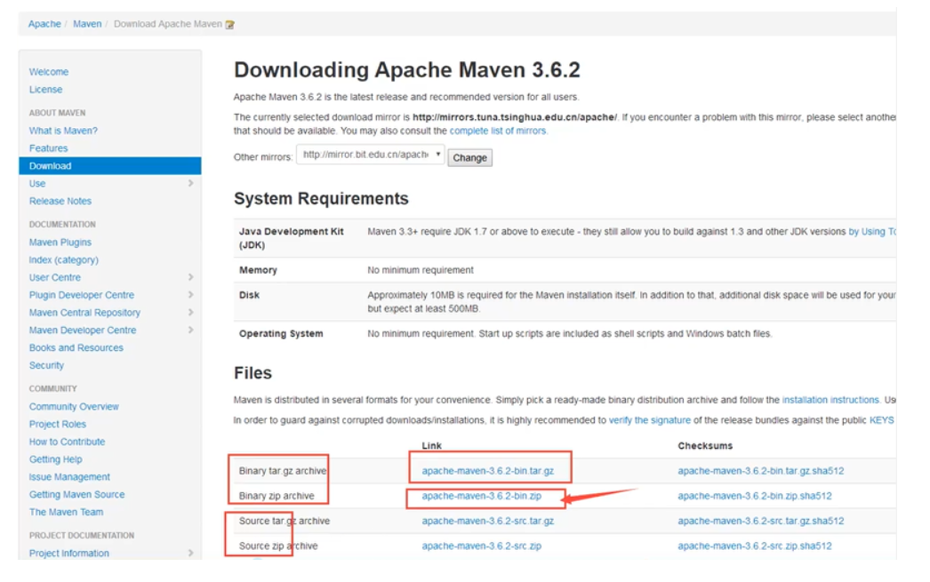Go to the Welcome sidebar page
The height and width of the screenshot is (582, 930).
pyautogui.click(x=49, y=72)
